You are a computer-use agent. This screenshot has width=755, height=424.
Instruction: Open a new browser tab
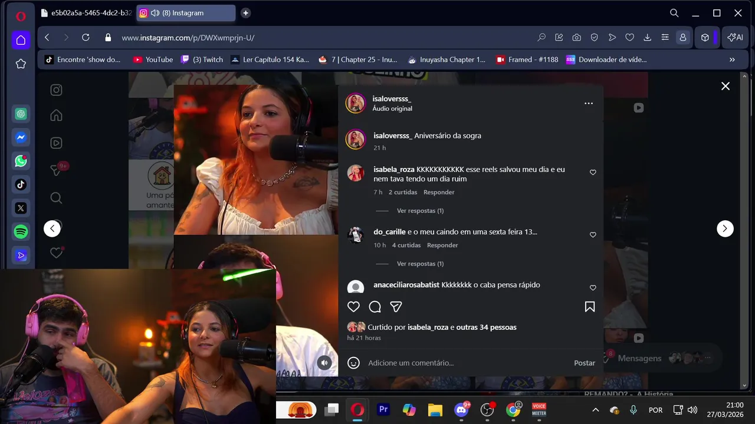pos(245,13)
